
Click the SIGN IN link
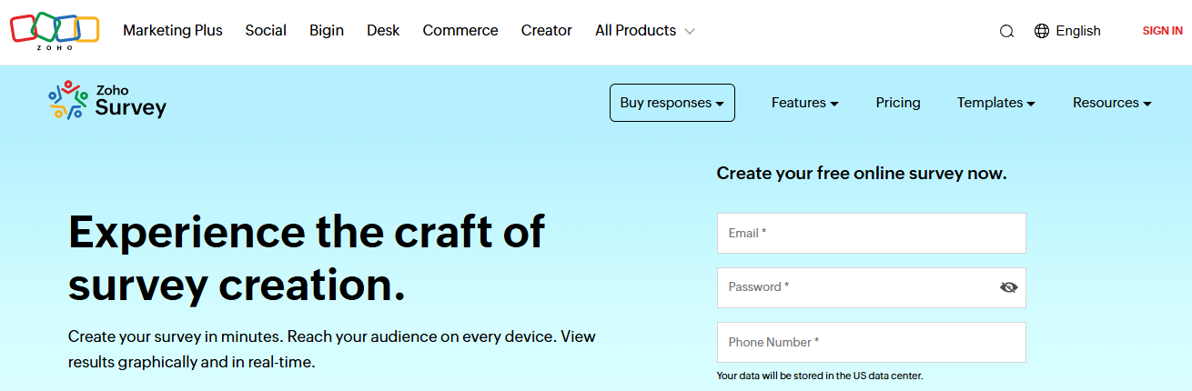pyautogui.click(x=1162, y=31)
